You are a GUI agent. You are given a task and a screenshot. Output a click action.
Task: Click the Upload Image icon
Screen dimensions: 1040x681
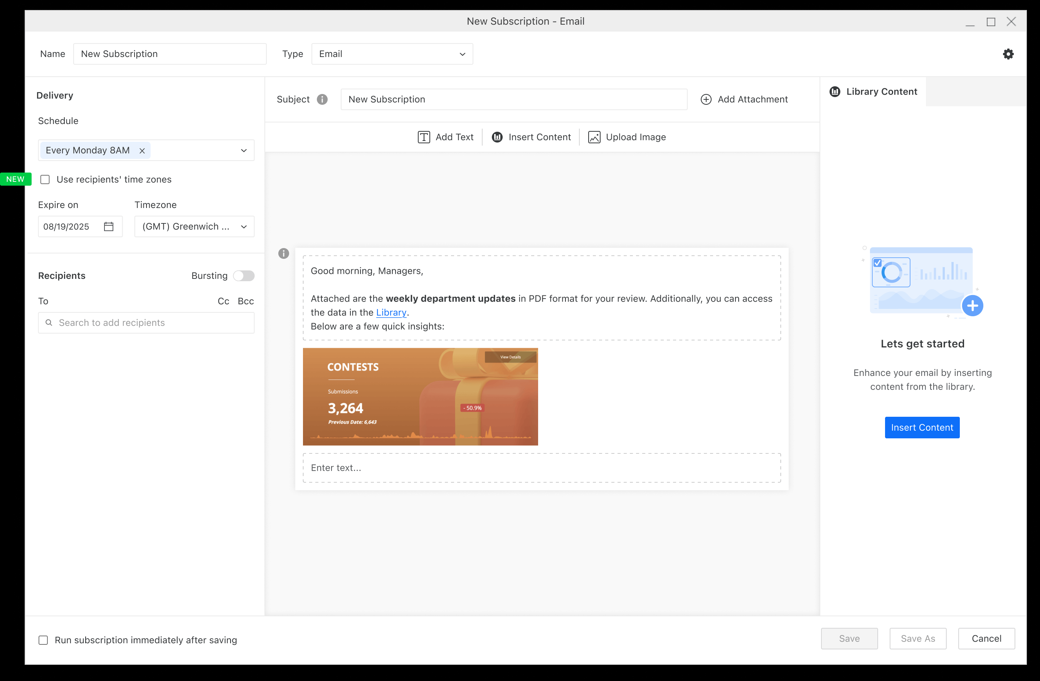pyautogui.click(x=594, y=137)
